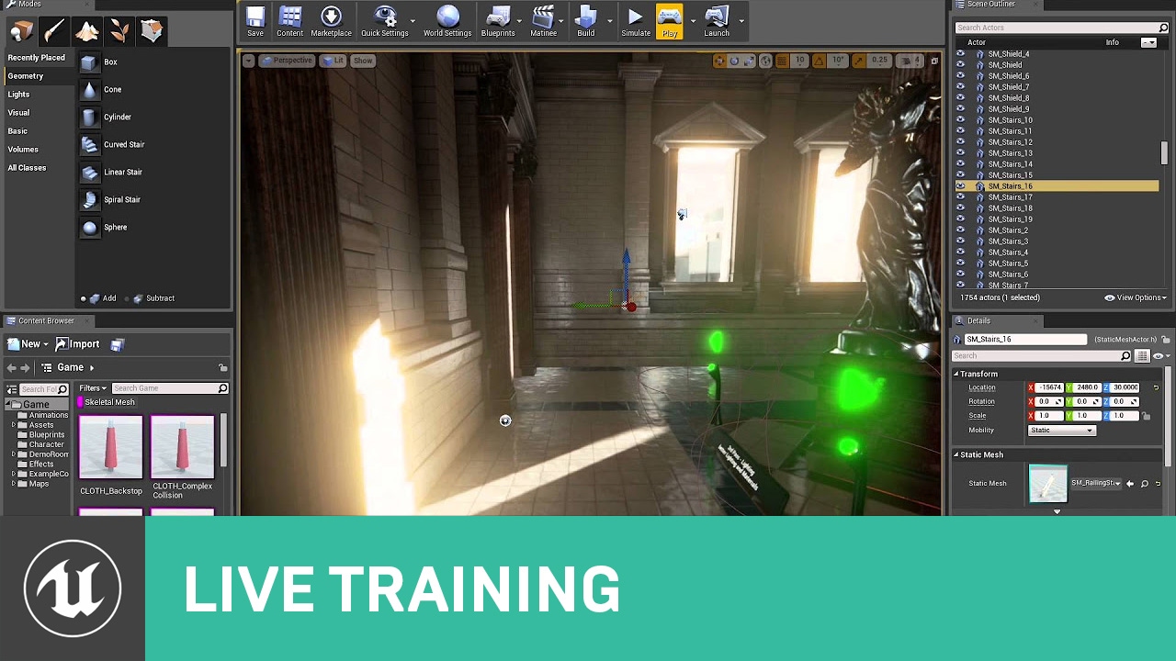
Task: Click Matinee toolbar button
Action: pyautogui.click(x=543, y=22)
